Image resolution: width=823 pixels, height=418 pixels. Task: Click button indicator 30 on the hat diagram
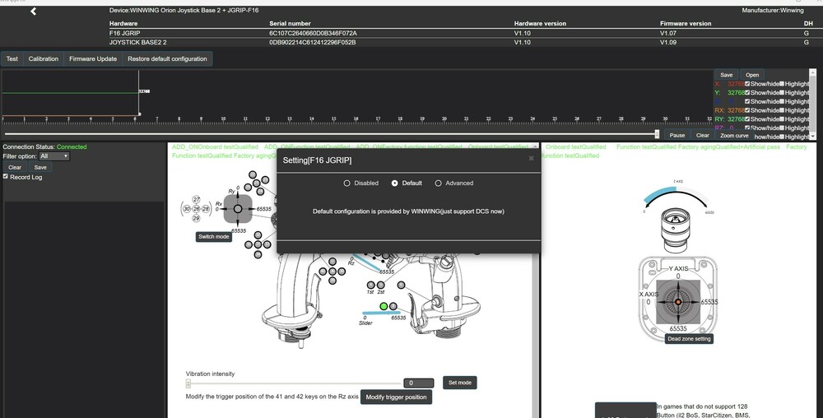(187, 209)
